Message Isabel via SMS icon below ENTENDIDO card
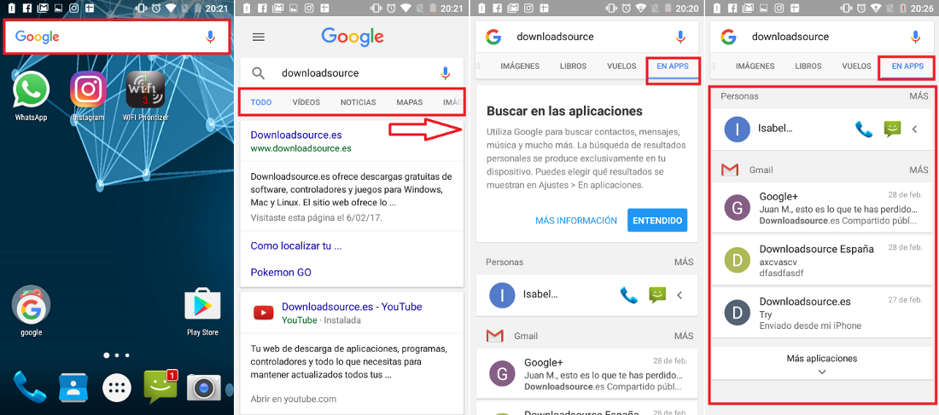This screenshot has height=415, width=939. [657, 295]
